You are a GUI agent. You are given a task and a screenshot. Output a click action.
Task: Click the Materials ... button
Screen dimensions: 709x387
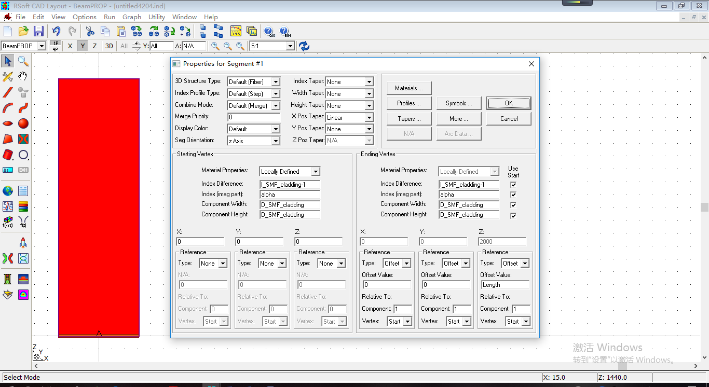[x=409, y=88]
